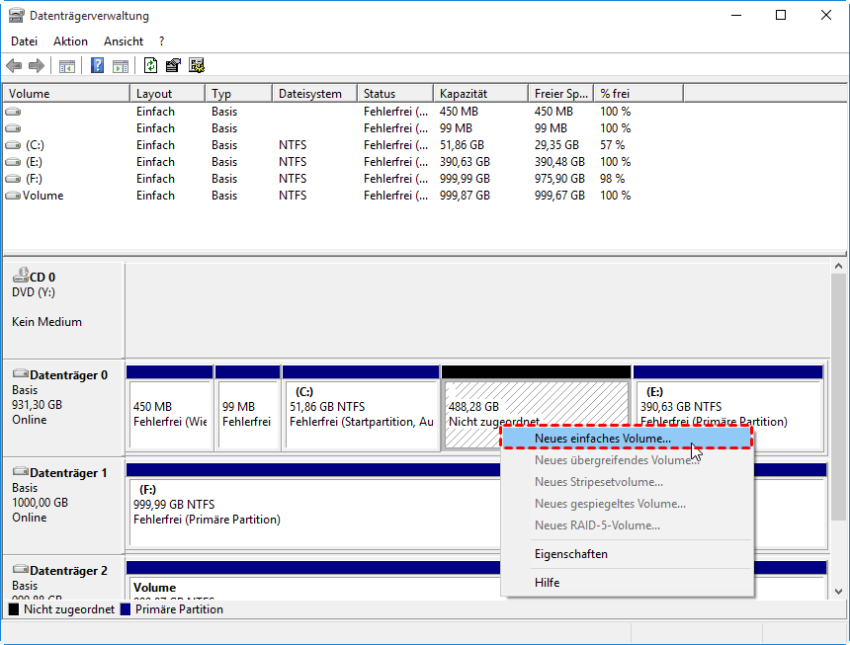Click the Forward arrow in the toolbar
This screenshot has height=645, width=850.
click(37, 66)
